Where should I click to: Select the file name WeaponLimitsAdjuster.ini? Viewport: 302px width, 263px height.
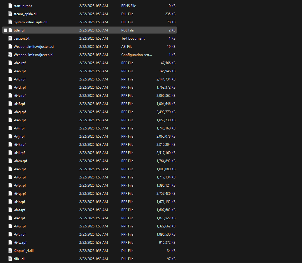click(34, 55)
